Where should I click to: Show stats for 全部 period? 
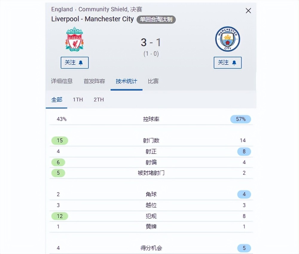(x=57, y=100)
